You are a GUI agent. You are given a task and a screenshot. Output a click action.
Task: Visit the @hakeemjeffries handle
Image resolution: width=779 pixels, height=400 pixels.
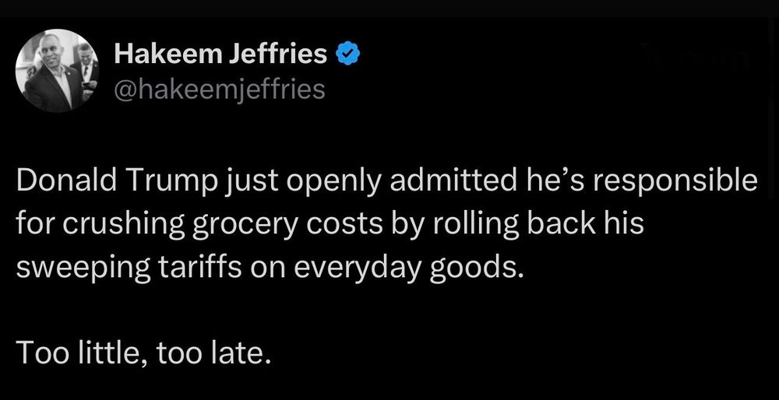click(x=219, y=89)
